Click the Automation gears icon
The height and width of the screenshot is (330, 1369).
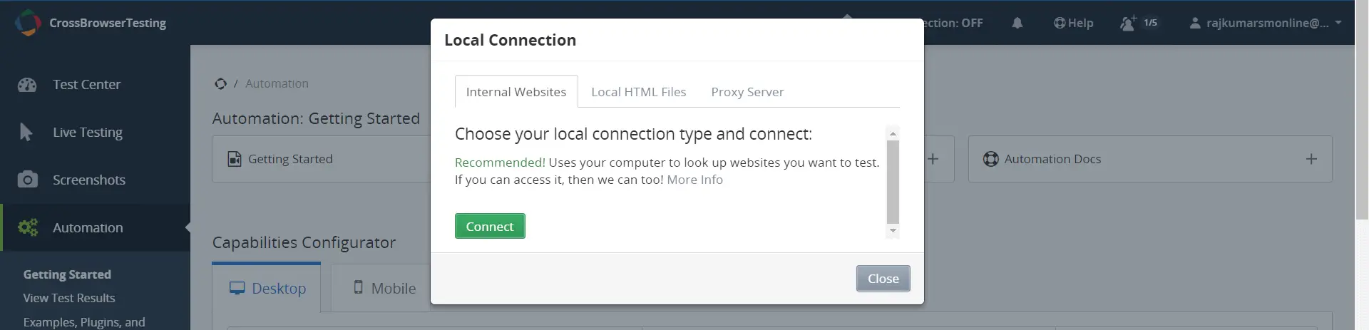(28, 227)
